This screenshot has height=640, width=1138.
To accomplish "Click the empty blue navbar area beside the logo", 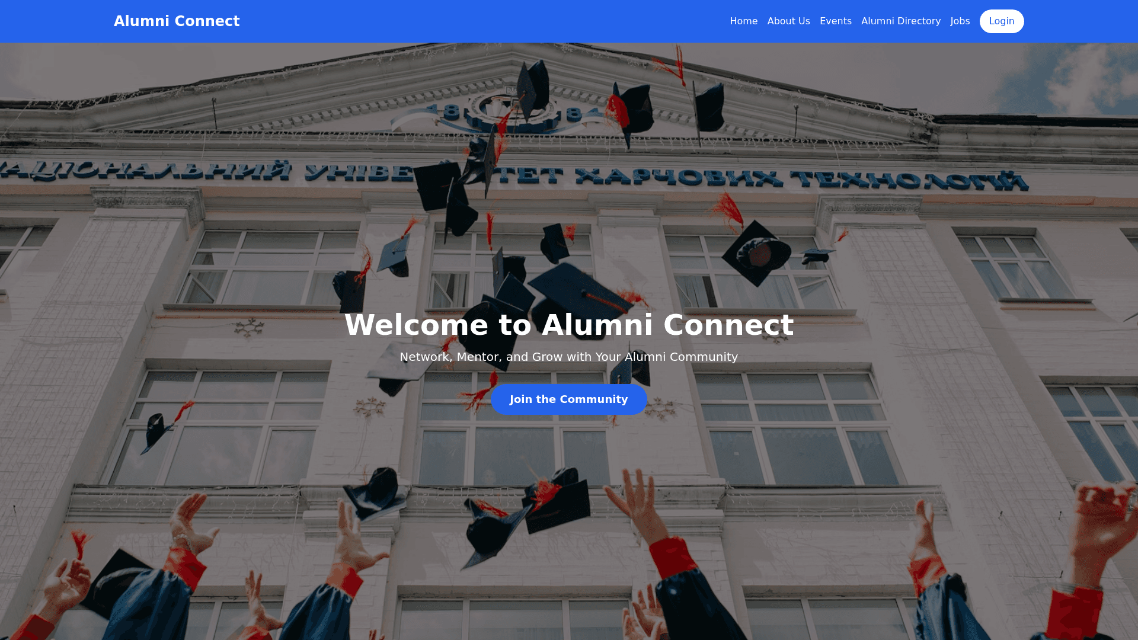I will coord(474,21).
